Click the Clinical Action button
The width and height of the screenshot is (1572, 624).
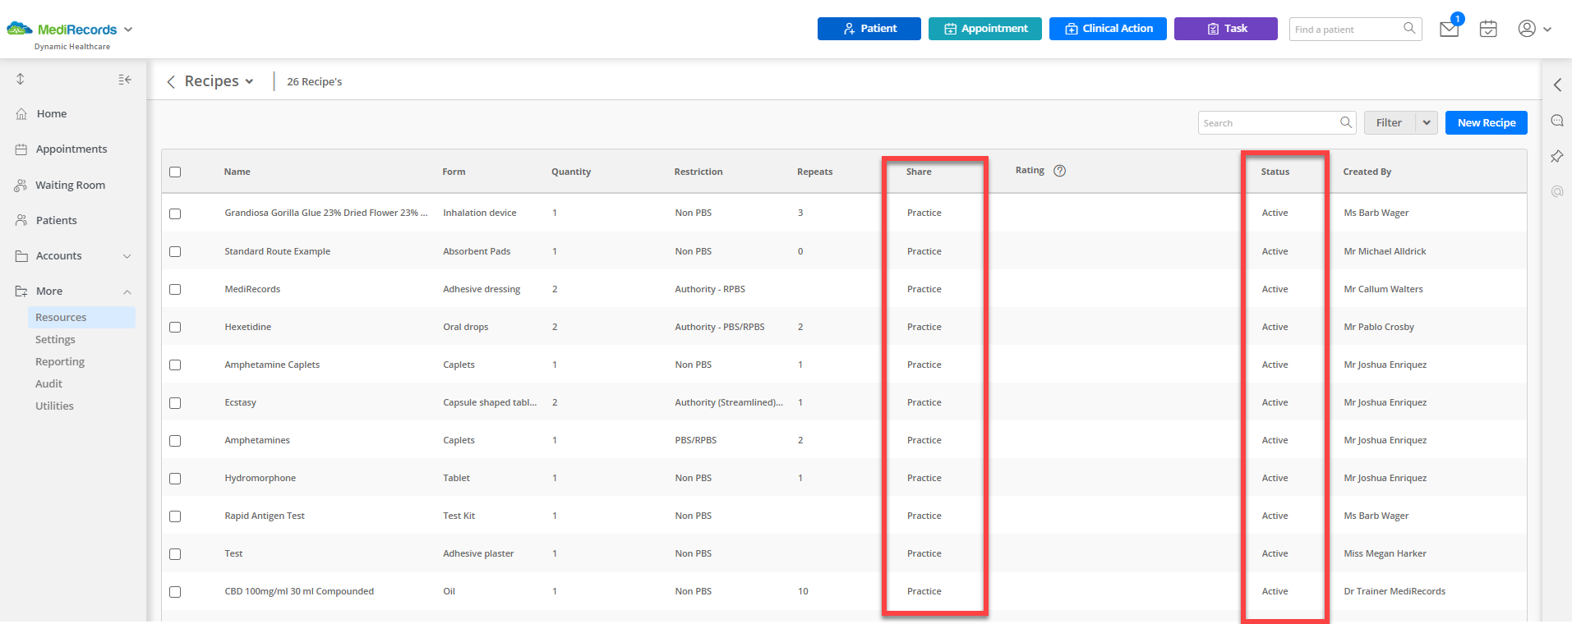1108,29
